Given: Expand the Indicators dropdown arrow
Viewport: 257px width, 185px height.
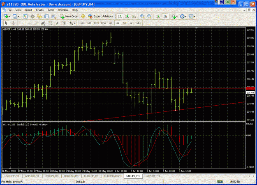Looking at the screenshot, I should pos(177,16).
